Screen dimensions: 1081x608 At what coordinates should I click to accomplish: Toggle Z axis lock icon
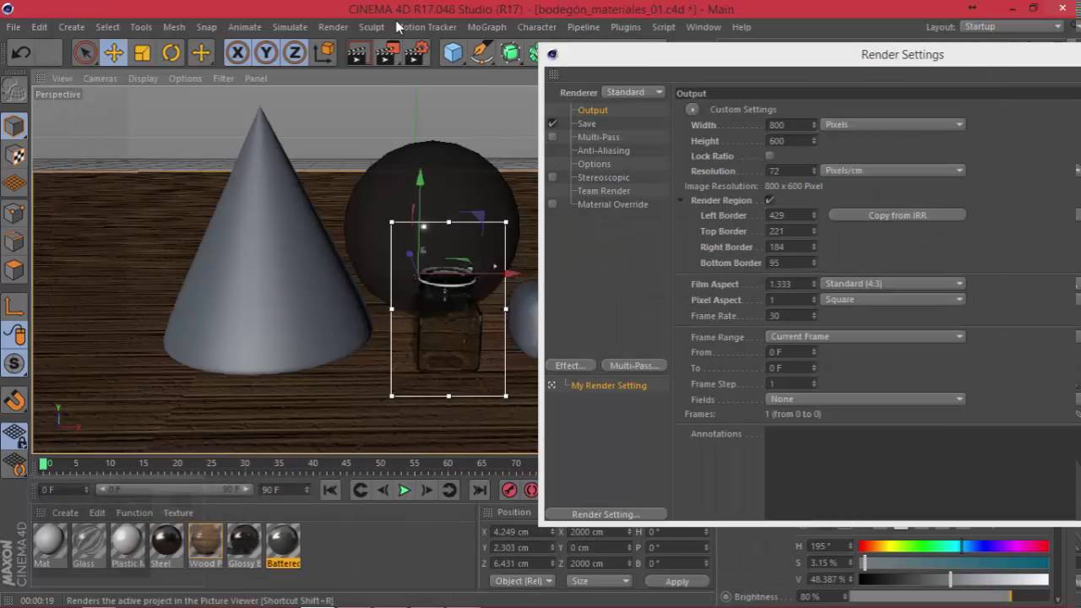coord(295,53)
